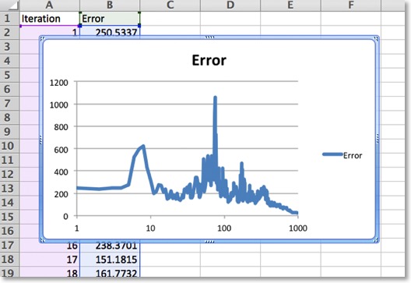This screenshot has height=283, width=411.
Task: Click the chart's right-middle resize handle
Action: [378, 139]
